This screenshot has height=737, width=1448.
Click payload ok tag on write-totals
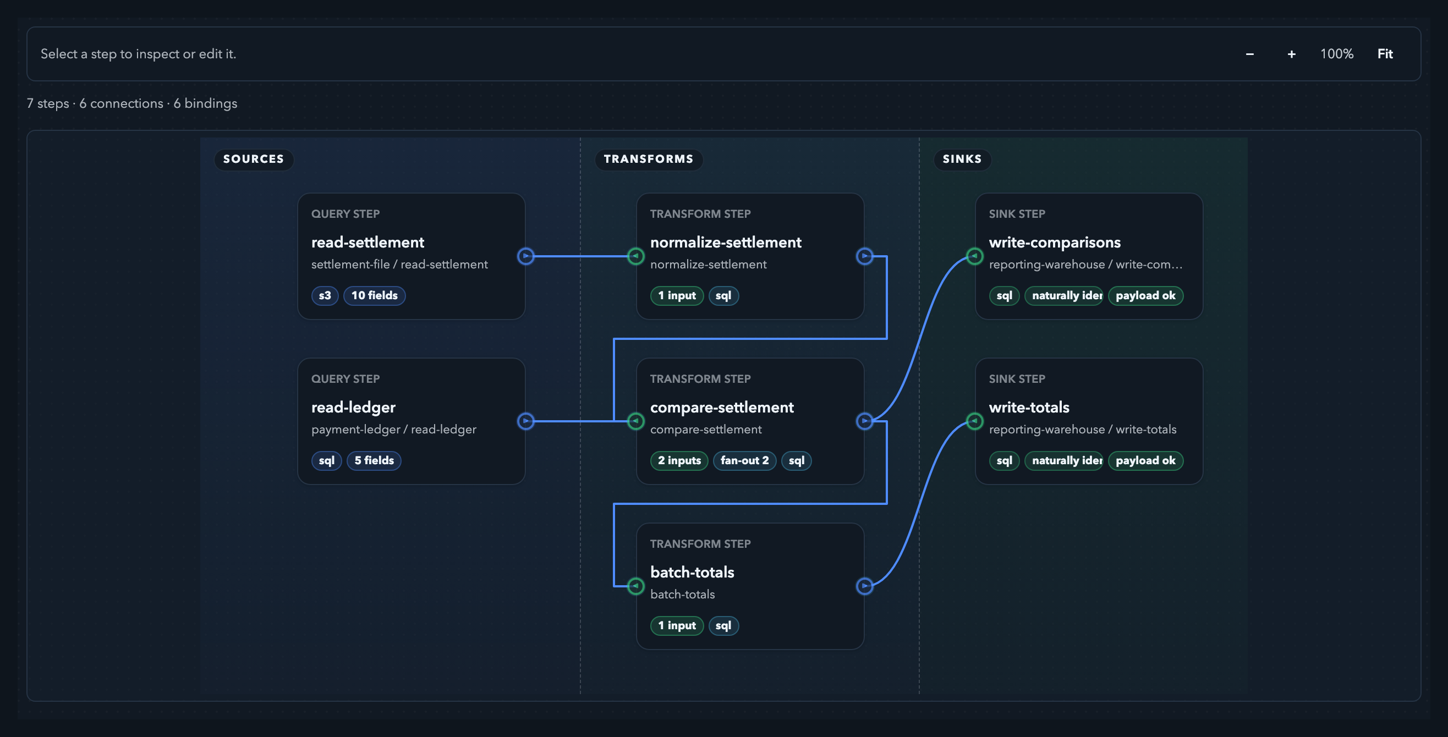[x=1145, y=460]
